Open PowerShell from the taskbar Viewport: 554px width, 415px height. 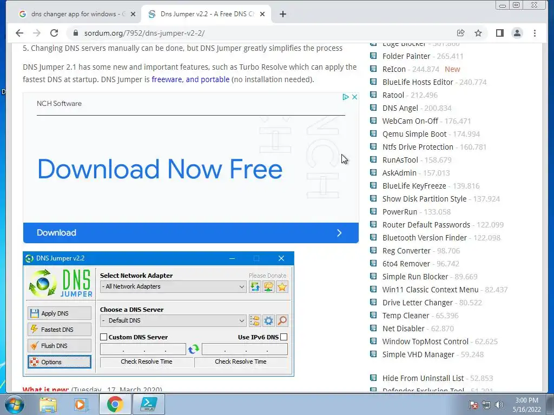148,404
